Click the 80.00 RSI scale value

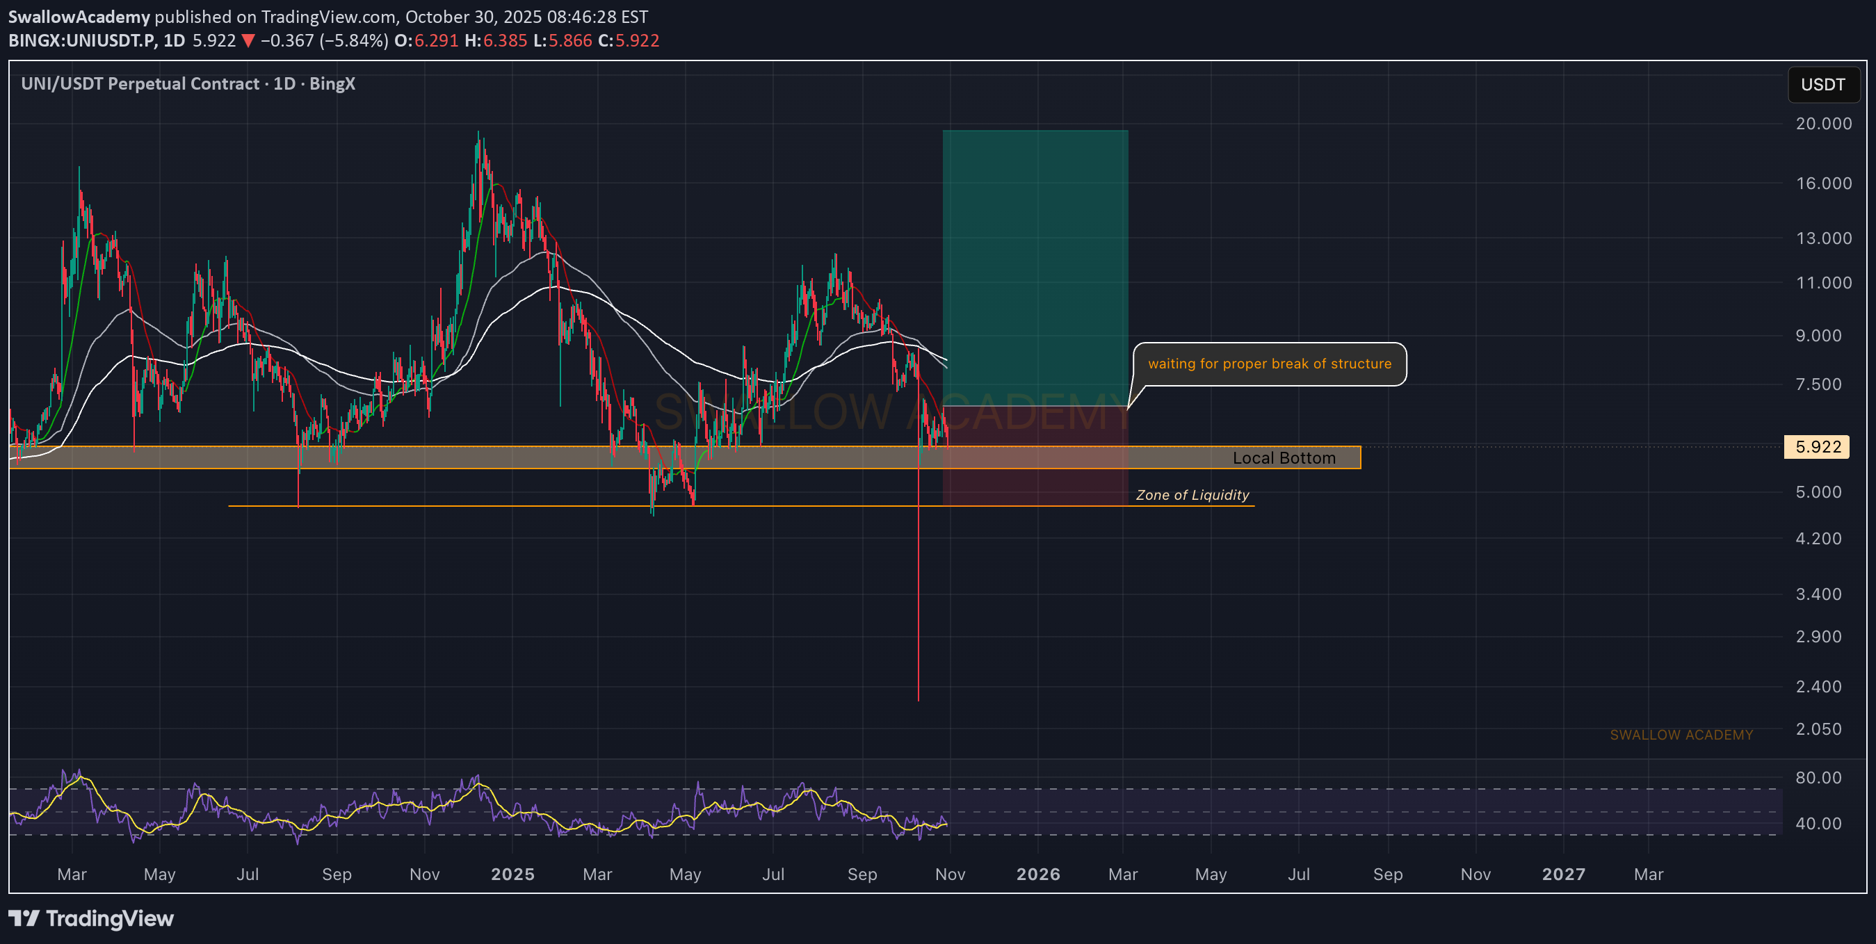tap(1818, 777)
